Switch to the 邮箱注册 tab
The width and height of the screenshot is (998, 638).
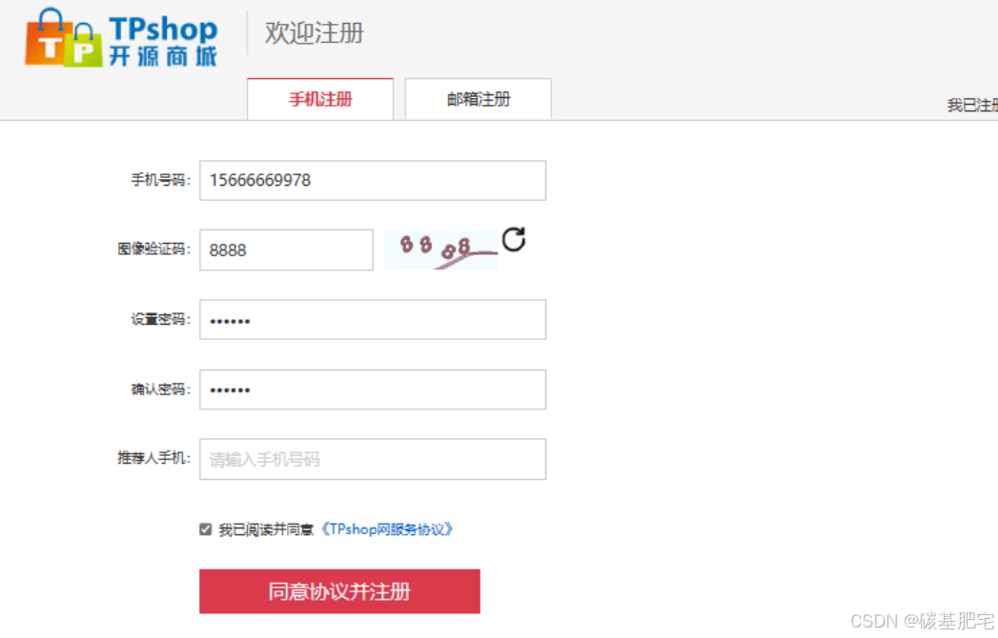[478, 99]
